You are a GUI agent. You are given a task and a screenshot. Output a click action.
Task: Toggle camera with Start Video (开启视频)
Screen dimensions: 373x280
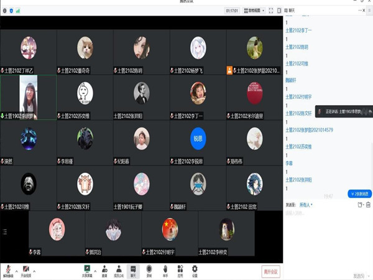coord(26,270)
